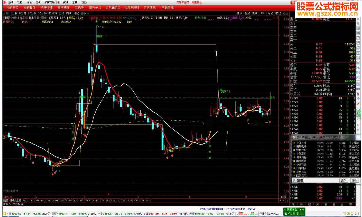Screen dimensions: 362x217
Task: Select the 5分钟 period
Action: [x=23, y=13]
